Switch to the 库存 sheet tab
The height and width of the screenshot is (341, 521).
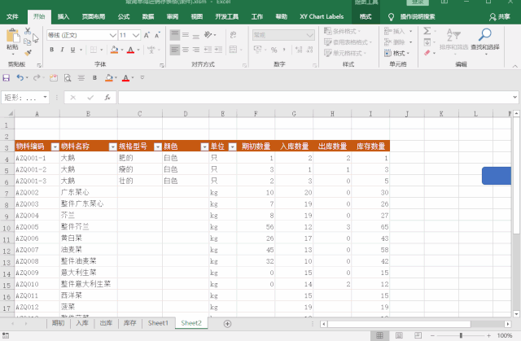tap(129, 323)
